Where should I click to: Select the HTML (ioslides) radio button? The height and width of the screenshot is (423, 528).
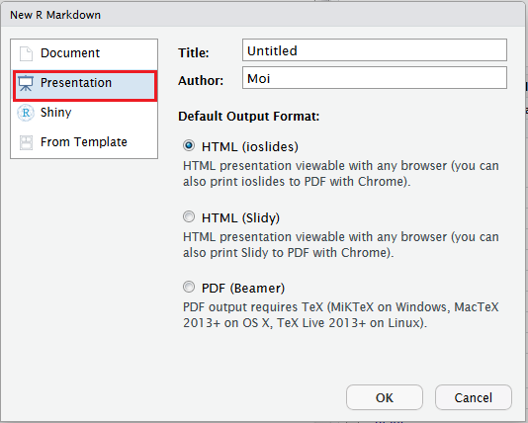pos(189,145)
